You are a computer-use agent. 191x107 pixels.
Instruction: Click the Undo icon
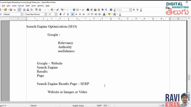click(x=62, y=10)
